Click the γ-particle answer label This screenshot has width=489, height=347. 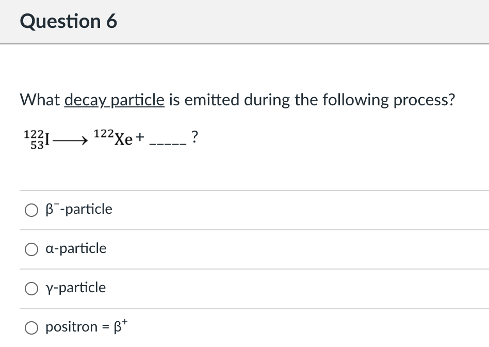pos(75,288)
